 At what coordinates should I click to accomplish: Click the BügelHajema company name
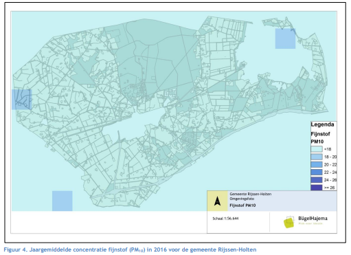coord(313,219)
